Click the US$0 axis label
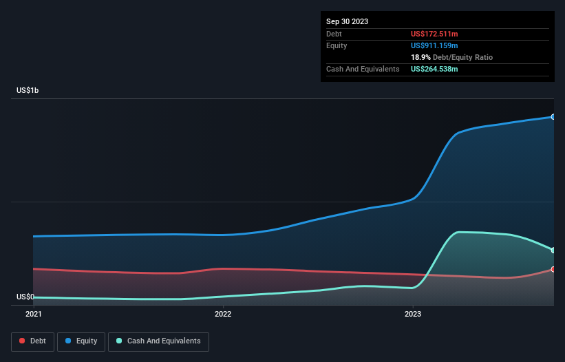 coord(25,297)
